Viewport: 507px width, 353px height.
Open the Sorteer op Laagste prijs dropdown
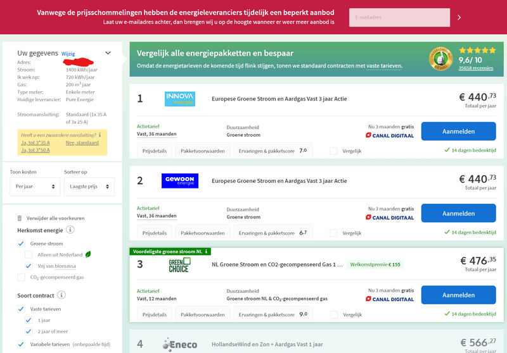pos(89,187)
